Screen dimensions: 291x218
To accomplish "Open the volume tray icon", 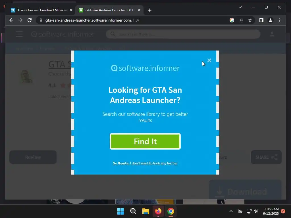I will (x=256, y=211).
